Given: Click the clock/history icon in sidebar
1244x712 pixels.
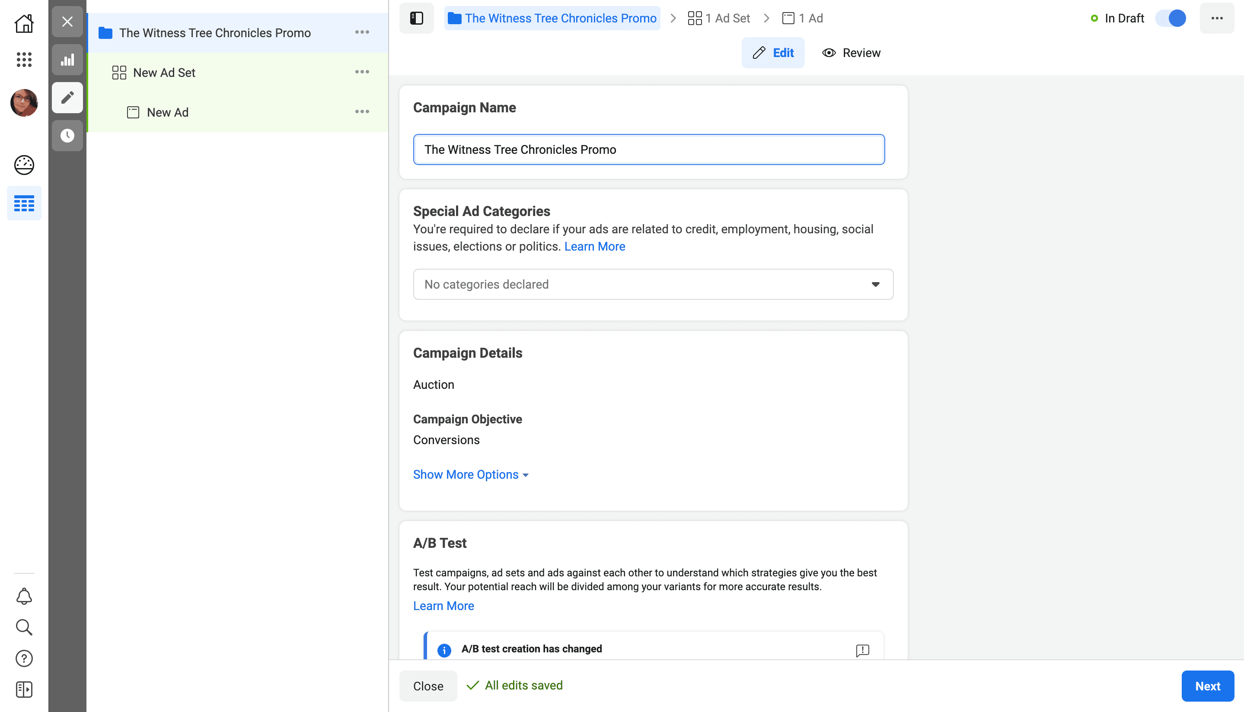Looking at the screenshot, I should pyautogui.click(x=68, y=135).
